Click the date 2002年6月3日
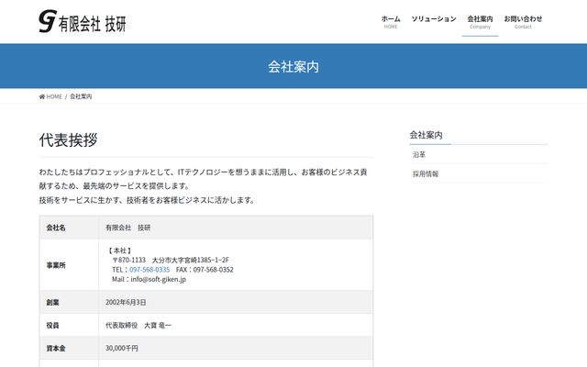587x367 pixels. 126,302
